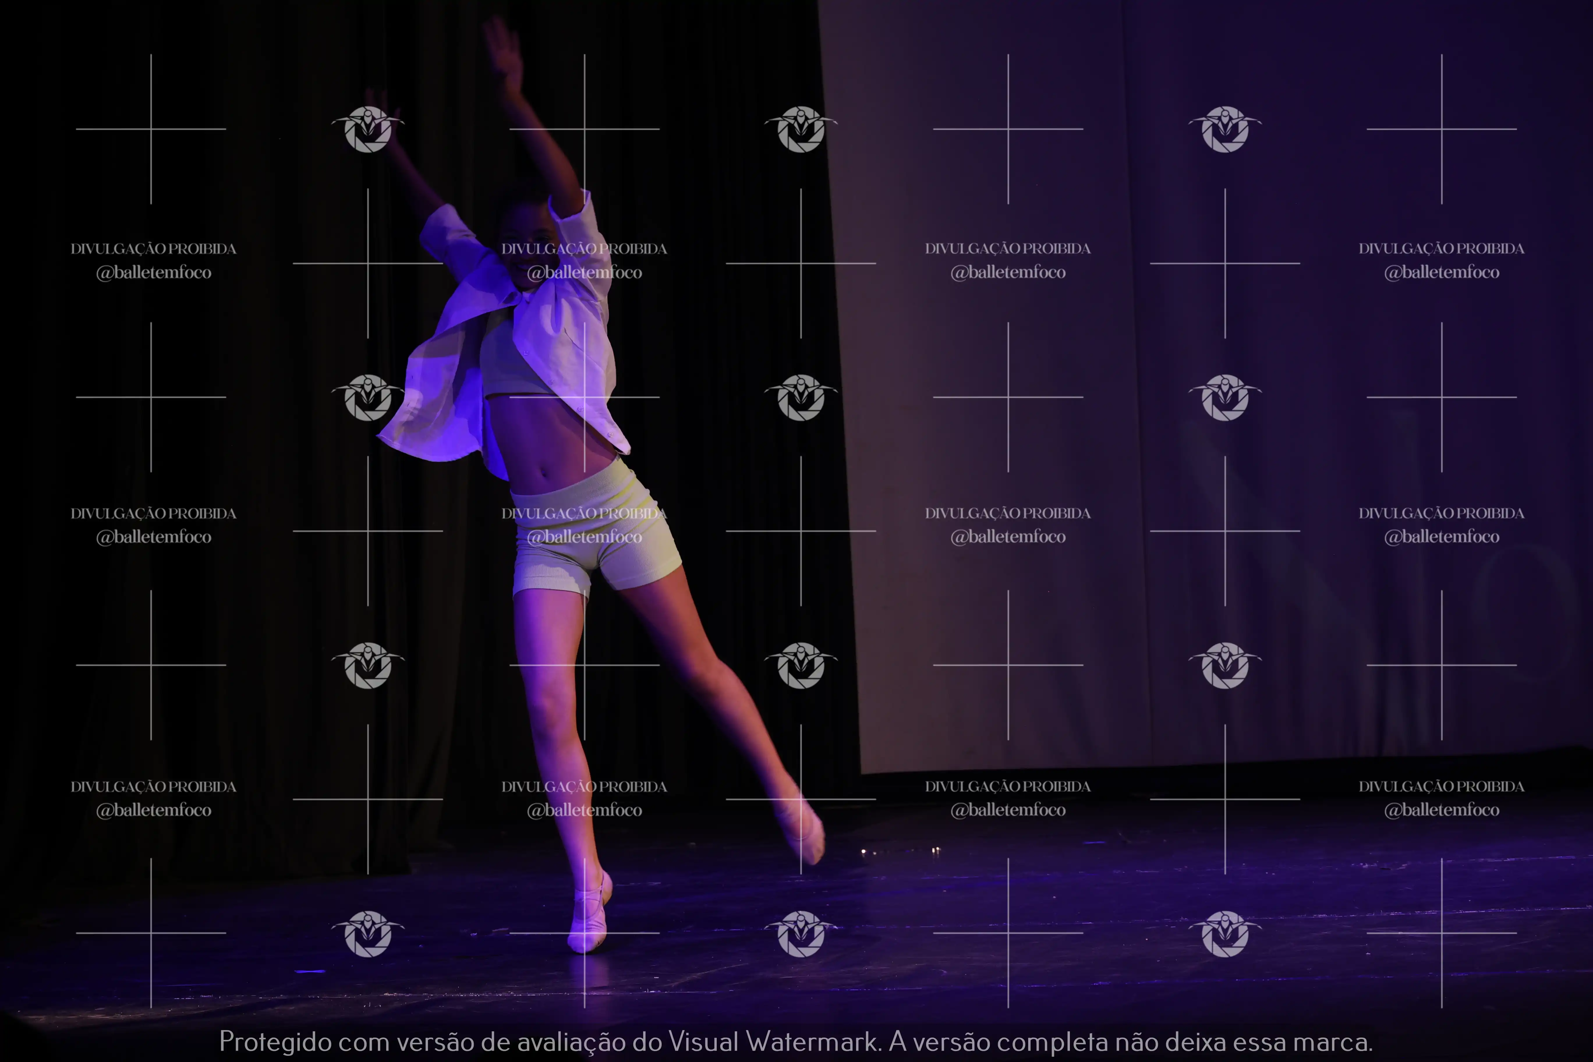Click the camera logo watermark above dancer's raised foot
Image resolution: width=1593 pixels, height=1062 pixels.
pyautogui.click(x=801, y=665)
